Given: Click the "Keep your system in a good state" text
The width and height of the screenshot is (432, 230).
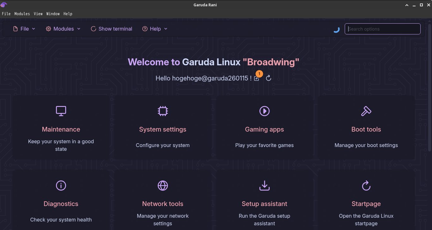Looking at the screenshot, I should tap(61, 145).
